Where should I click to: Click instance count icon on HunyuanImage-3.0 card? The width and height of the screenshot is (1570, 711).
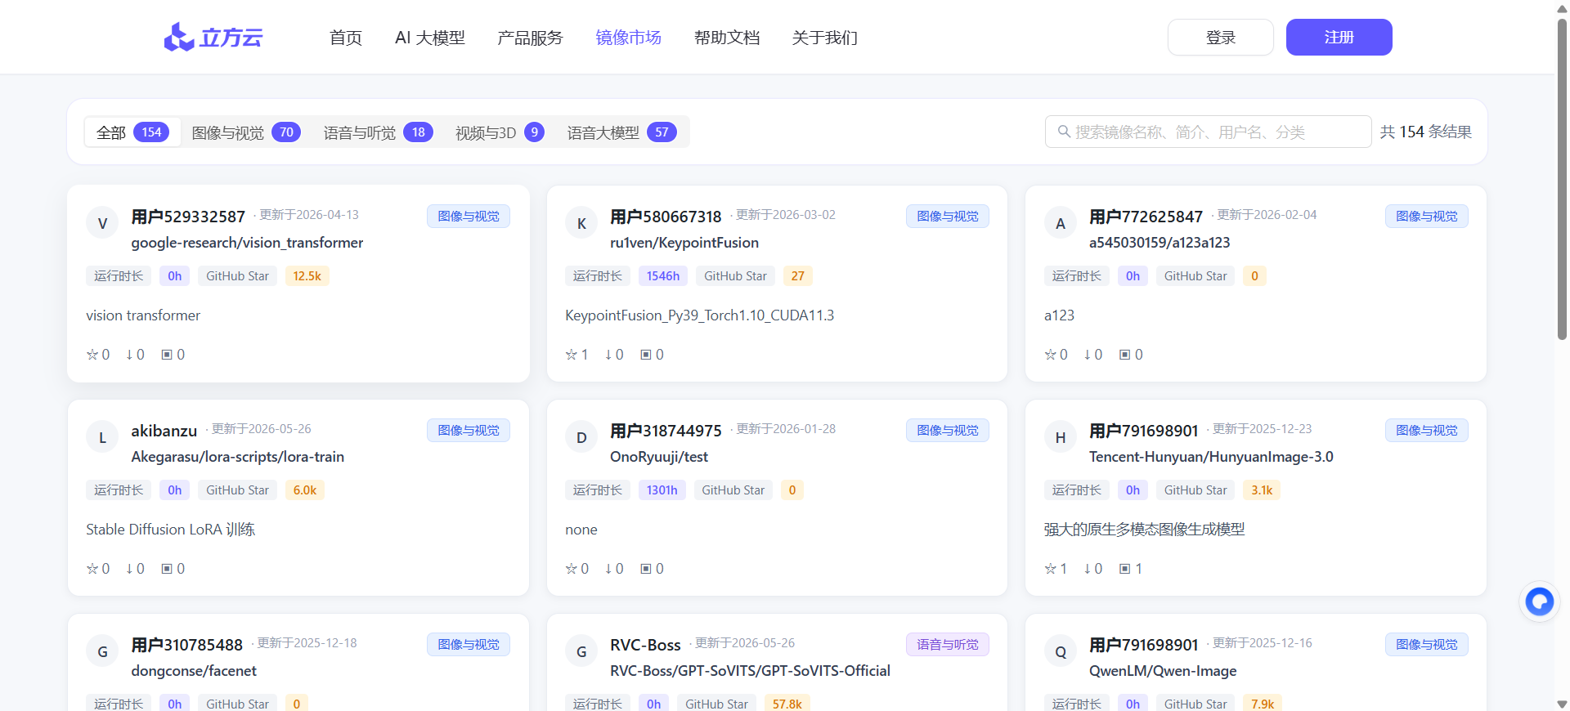(x=1125, y=569)
